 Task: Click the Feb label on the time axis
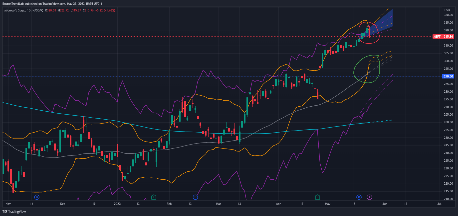[169, 204]
